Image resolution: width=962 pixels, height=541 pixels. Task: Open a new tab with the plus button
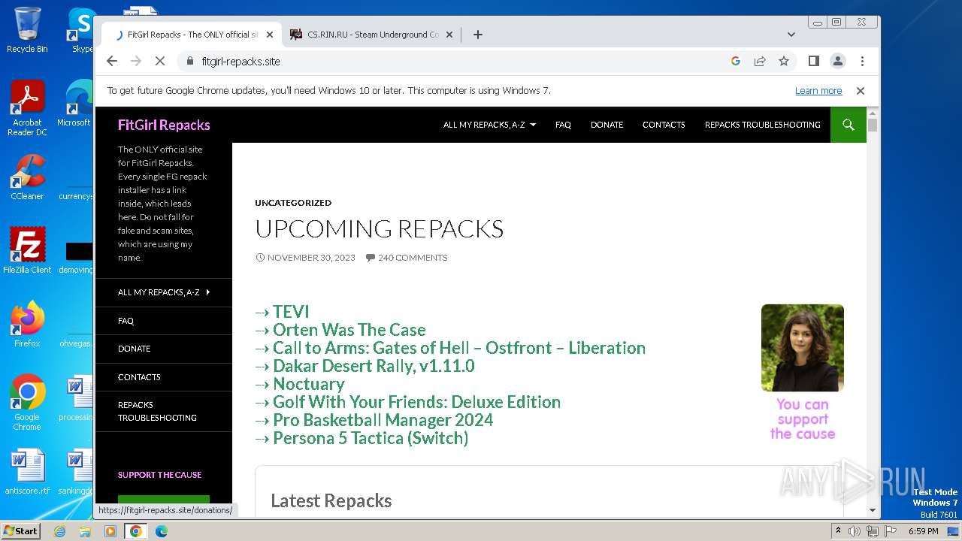[x=477, y=35]
